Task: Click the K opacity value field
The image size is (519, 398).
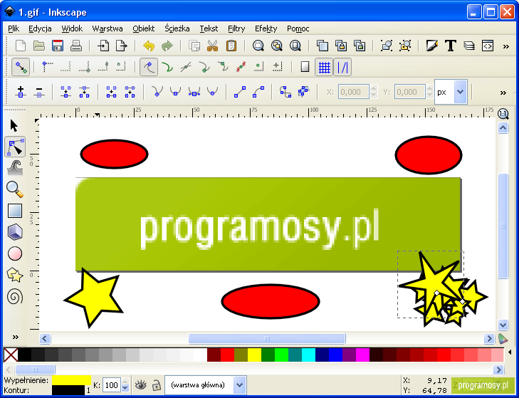Action: click(x=112, y=384)
